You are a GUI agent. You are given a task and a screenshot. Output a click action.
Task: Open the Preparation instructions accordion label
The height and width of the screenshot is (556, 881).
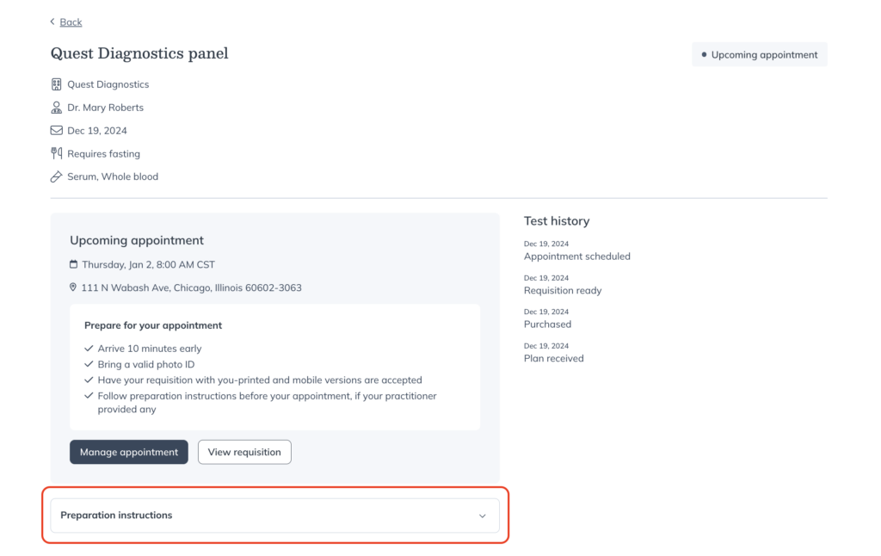click(x=116, y=516)
